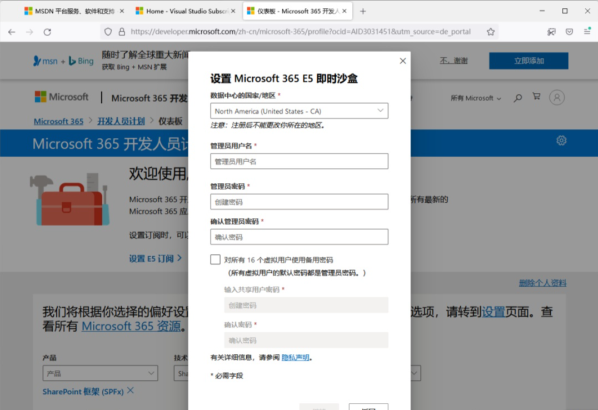This screenshot has width=598, height=410.
Task: Open the shield tracking protection icon
Action: (x=108, y=32)
